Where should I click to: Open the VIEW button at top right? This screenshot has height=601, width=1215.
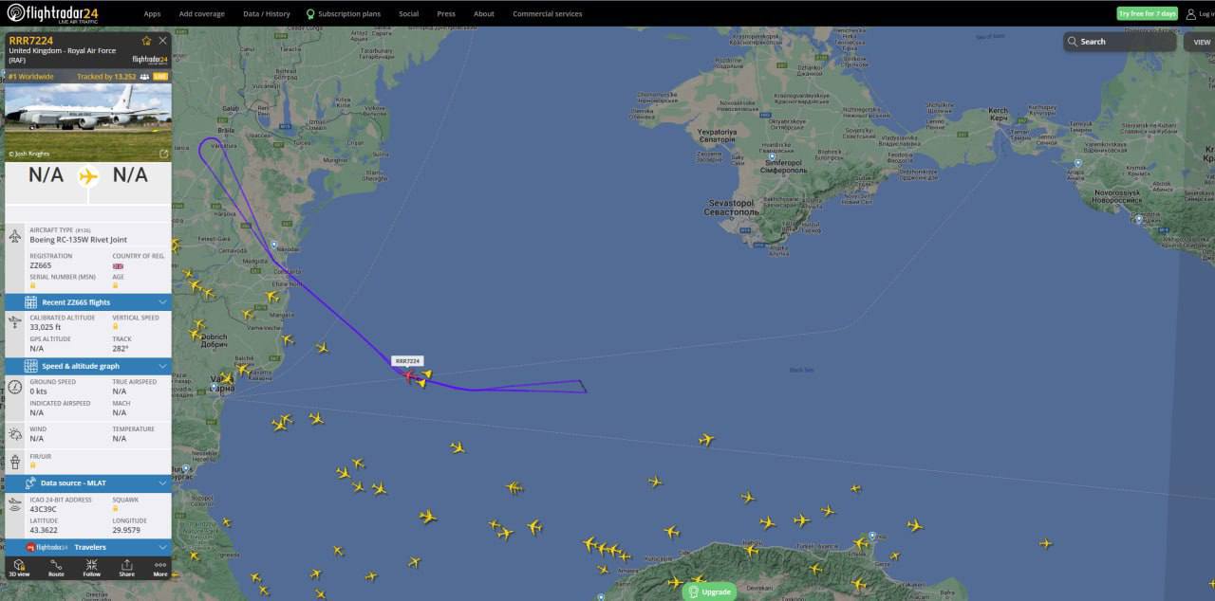coord(1201,42)
